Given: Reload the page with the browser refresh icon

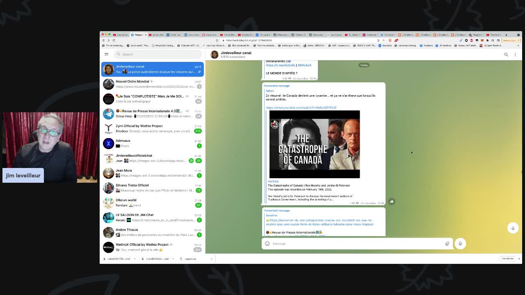Looking at the screenshot, I should coord(114,40).
